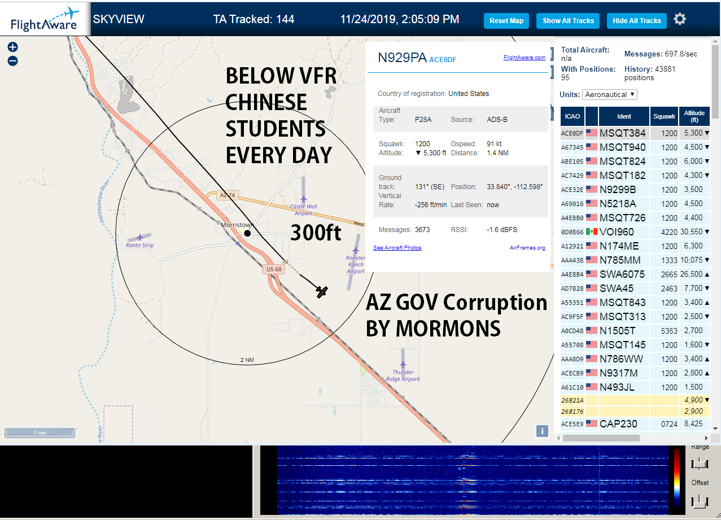
Task: Open FlightAware.com link in info panel
Action: click(524, 57)
